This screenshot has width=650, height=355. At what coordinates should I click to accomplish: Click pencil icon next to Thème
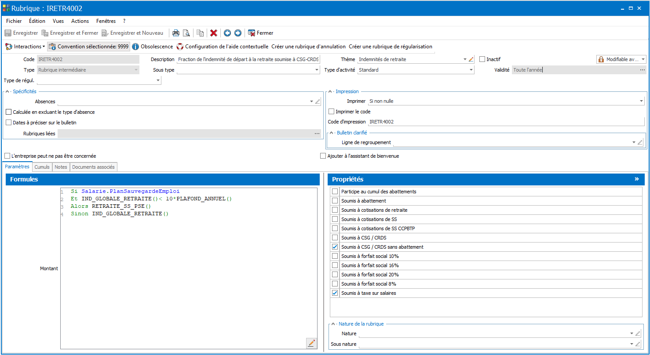coord(471,59)
